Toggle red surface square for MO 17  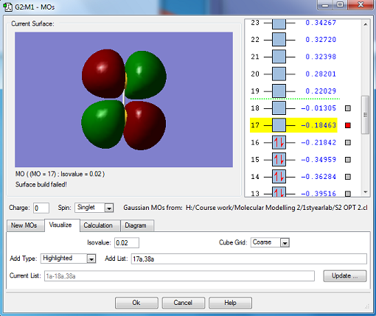[348, 125]
